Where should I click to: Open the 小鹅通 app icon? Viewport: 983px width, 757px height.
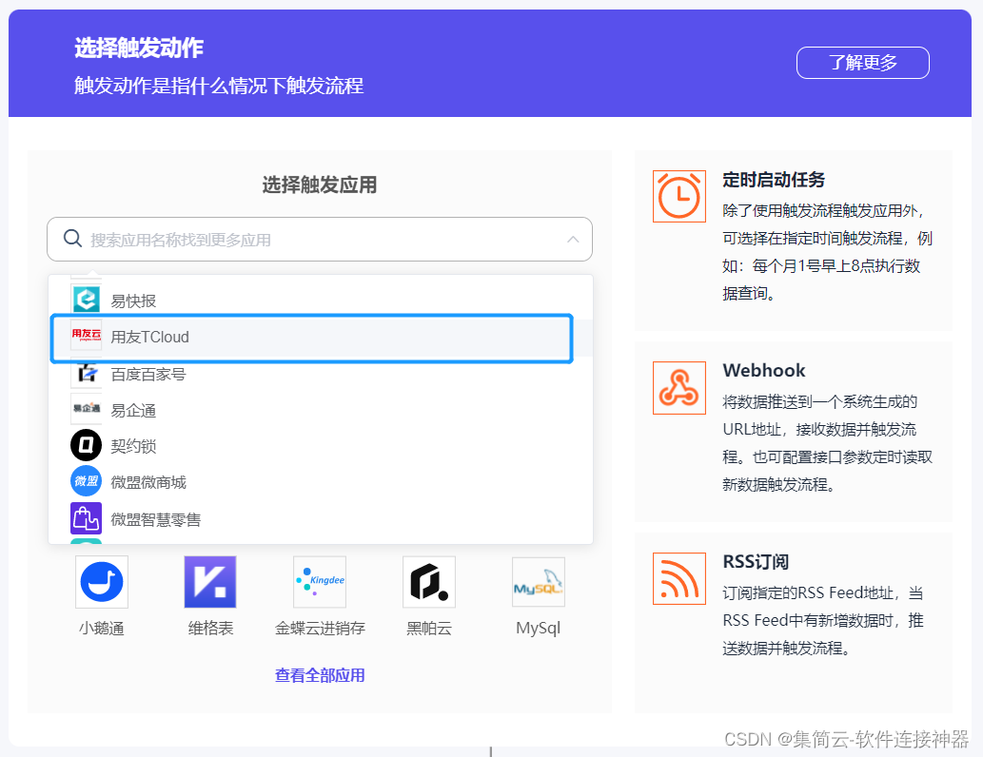click(102, 582)
